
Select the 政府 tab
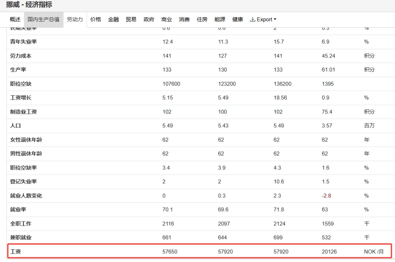point(149,19)
